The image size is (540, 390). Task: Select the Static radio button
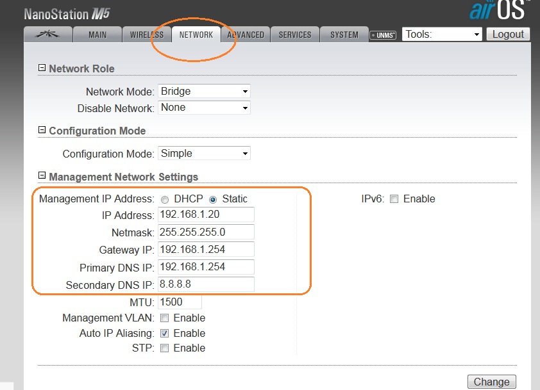[213, 199]
